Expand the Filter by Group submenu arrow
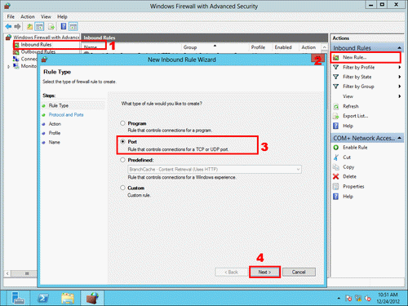Viewport: 408px width, 306px height. 400,86
